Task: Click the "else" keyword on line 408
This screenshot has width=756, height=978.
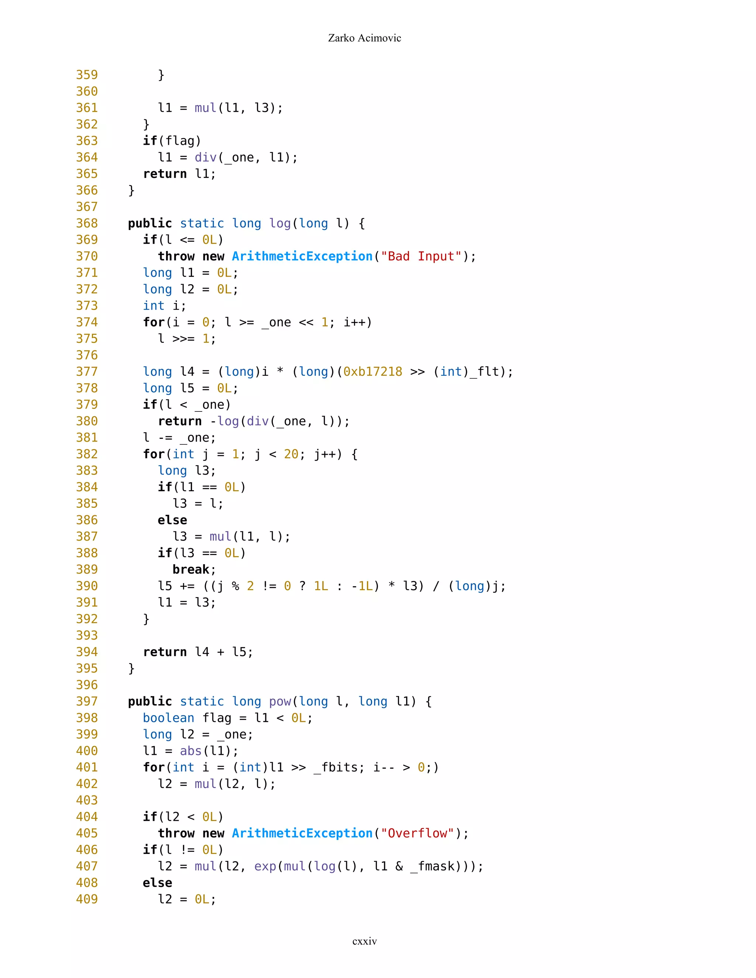Action: (x=158, y=883)
